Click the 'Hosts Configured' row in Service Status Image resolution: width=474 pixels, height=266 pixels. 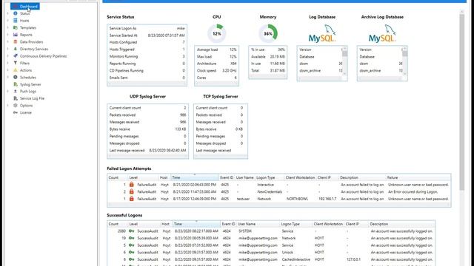tap(147, 42)
